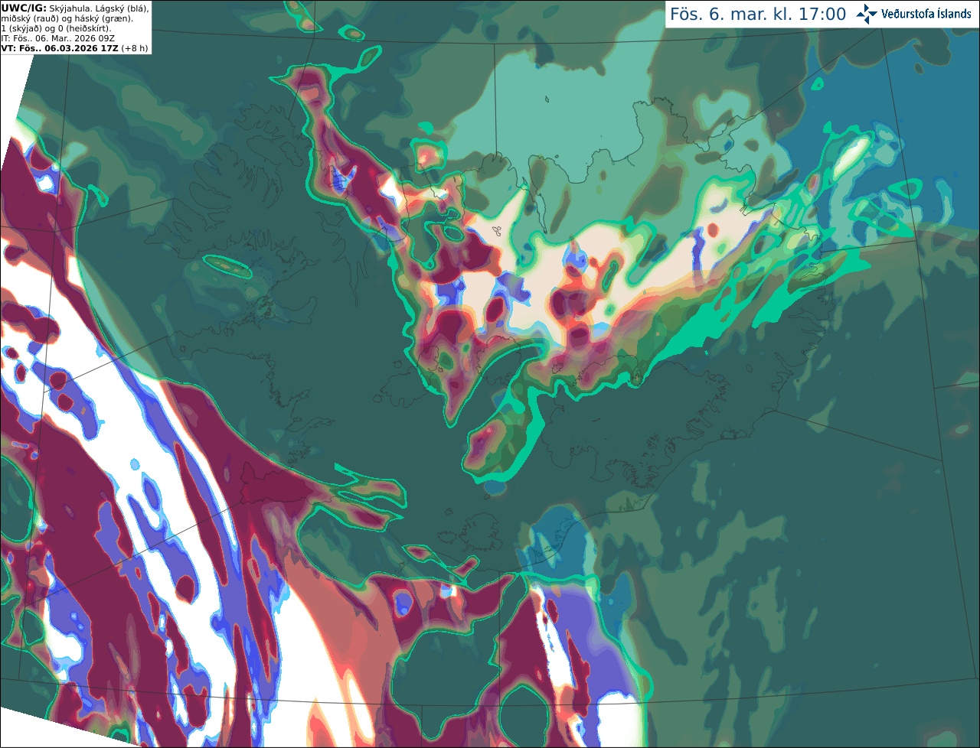The width and height of the screenshot is (980, 748).
Task: Click the "Fös. 6. mar. kl. 17:00" date label
Action: 758,14
